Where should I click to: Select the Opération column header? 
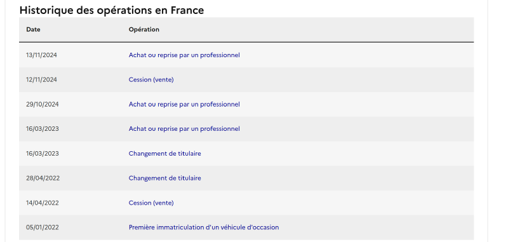tap(144, 29)
